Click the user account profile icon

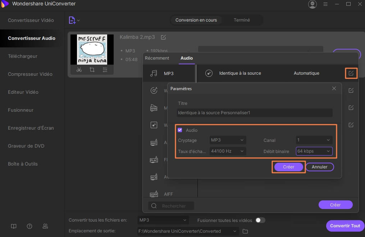(x=312, y=4)
